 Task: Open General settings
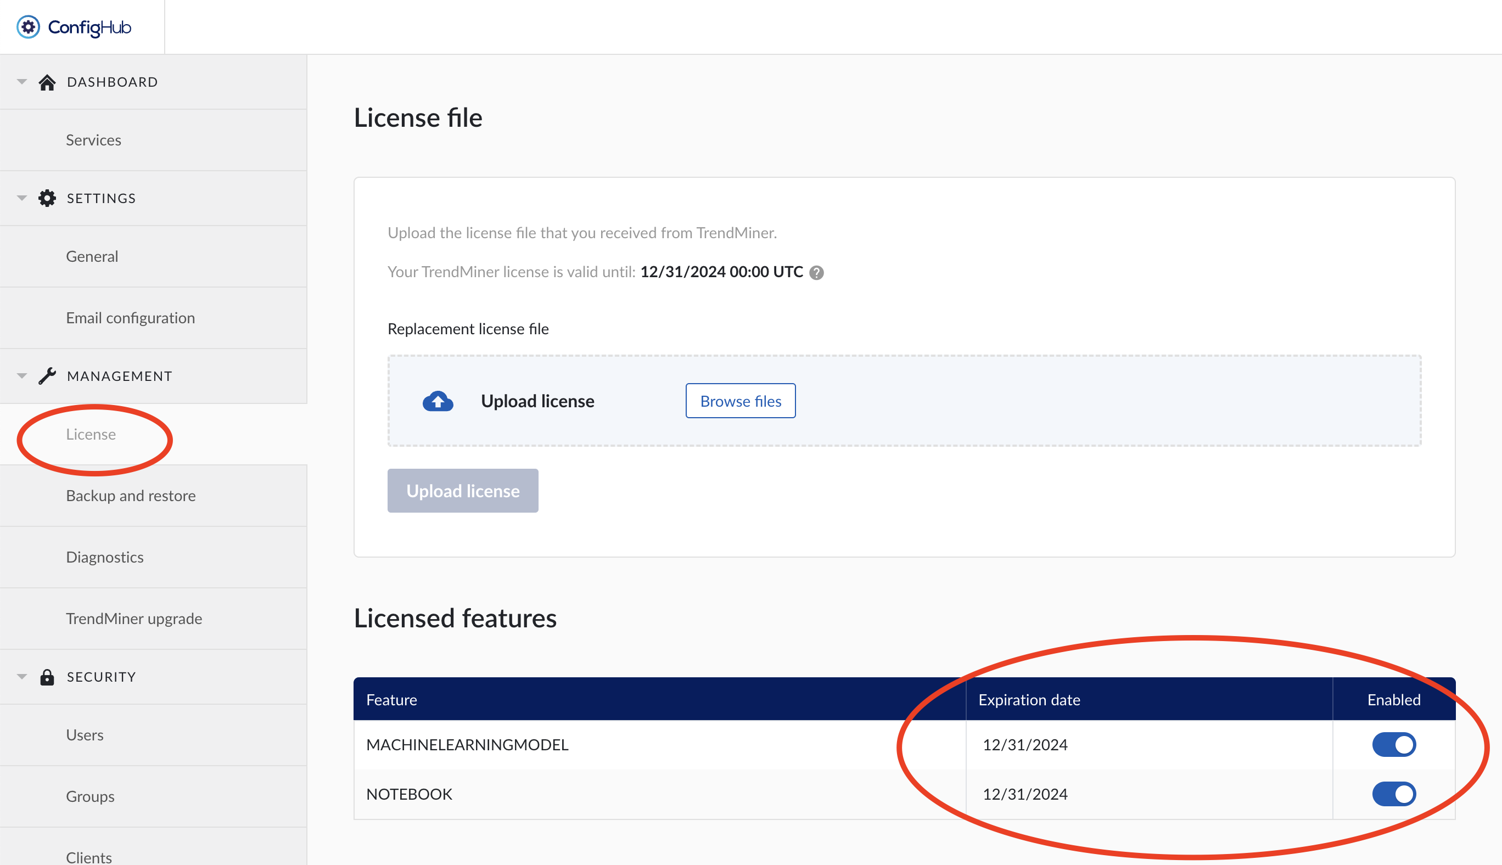(153, 257)
